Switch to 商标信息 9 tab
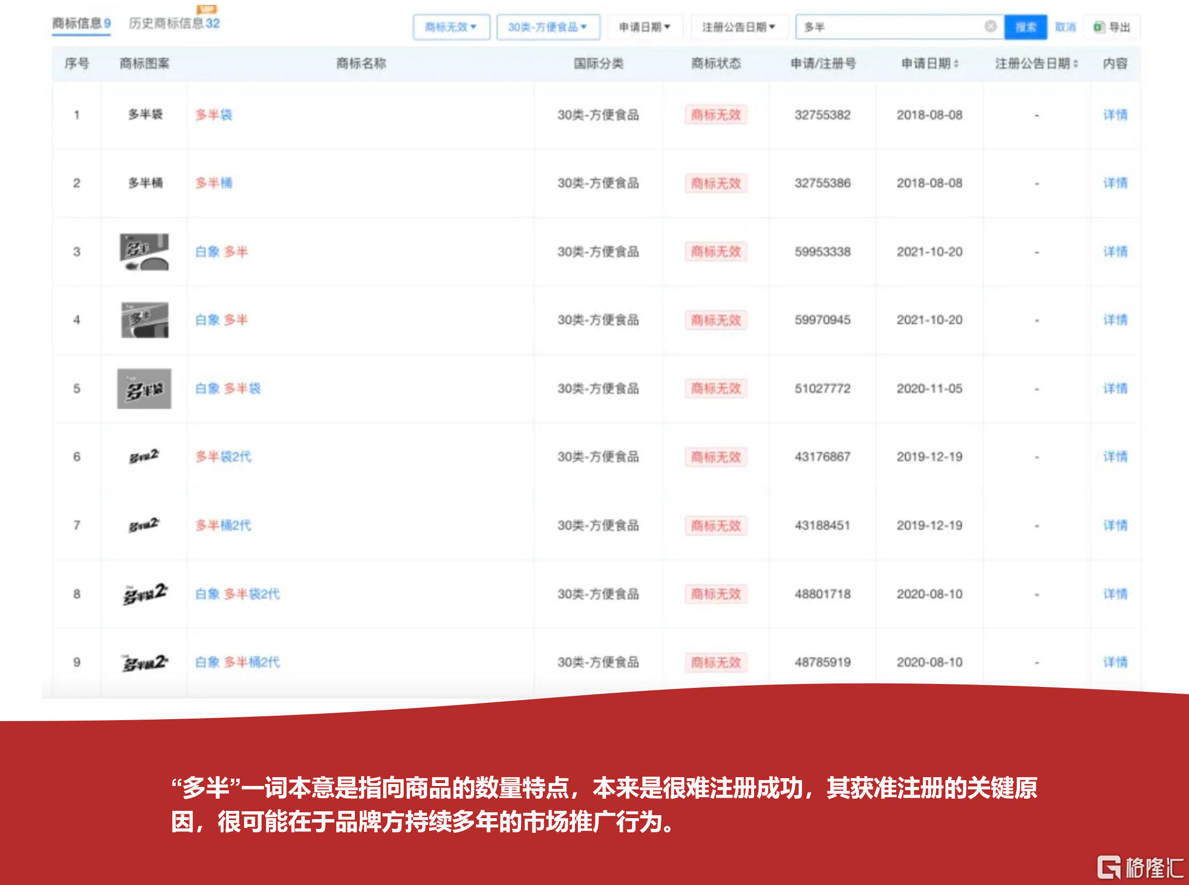This screenshot has width=1189, height=885. [82, 23]
